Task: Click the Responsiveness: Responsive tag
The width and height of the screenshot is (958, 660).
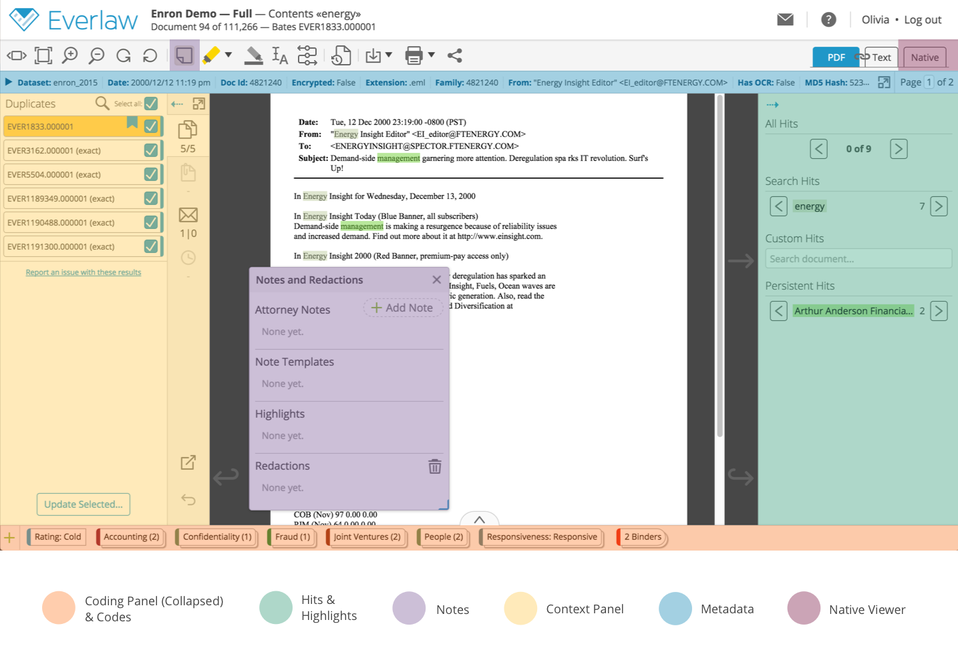Action: click(542, 537)
